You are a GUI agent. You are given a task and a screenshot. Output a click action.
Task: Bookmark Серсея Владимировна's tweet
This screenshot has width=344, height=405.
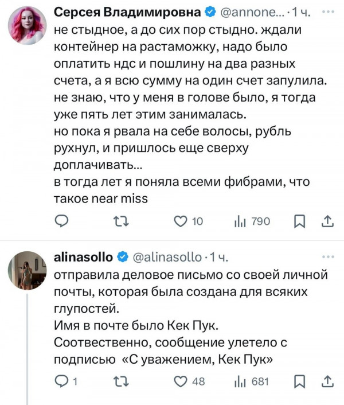click(x=299, y=221)
